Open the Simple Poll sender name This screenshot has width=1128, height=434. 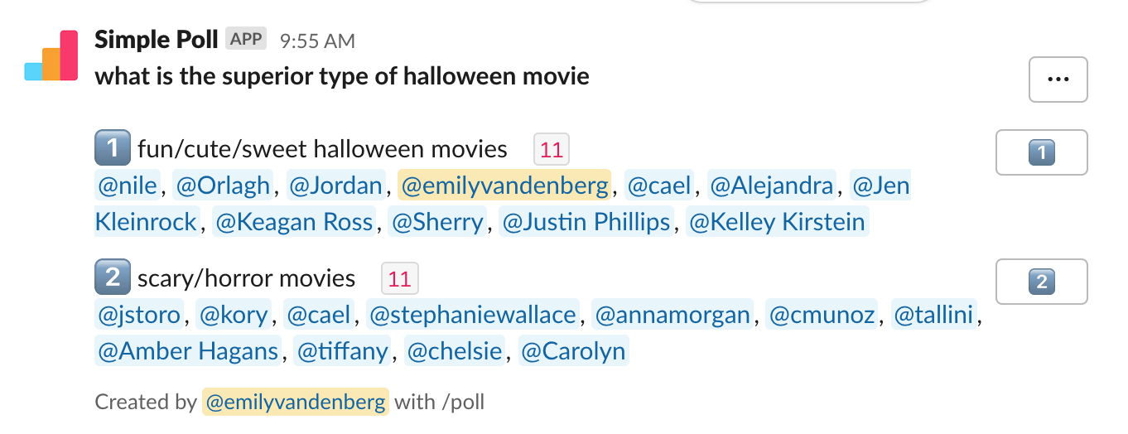tap(157, 39)
